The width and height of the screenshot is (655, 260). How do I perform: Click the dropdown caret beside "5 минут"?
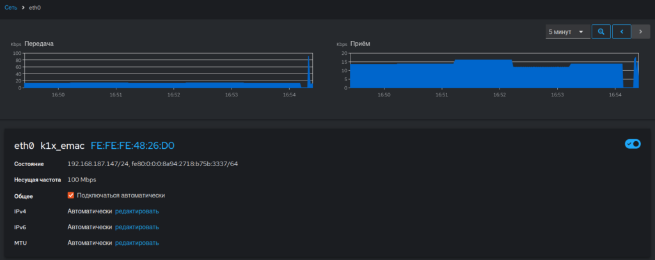tap(581, 32)
